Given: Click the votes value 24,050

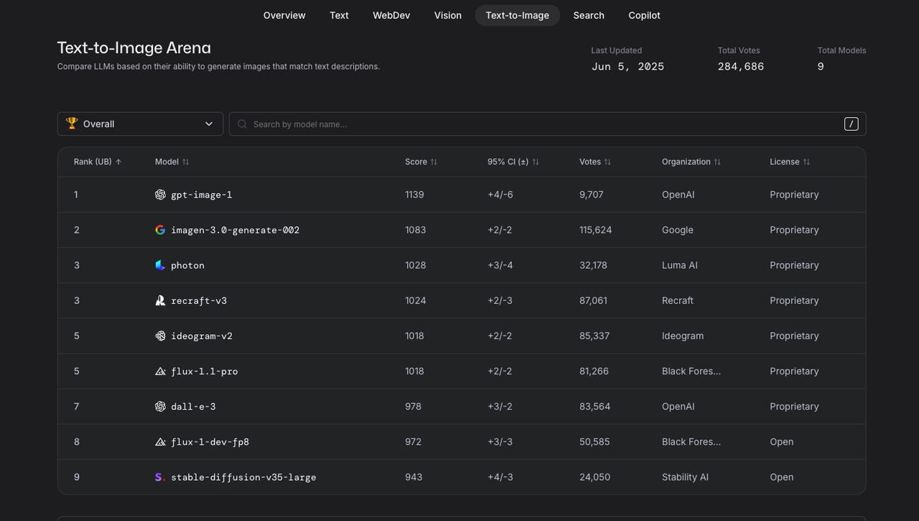Looking at the screenshot, I should click(595, 477).
